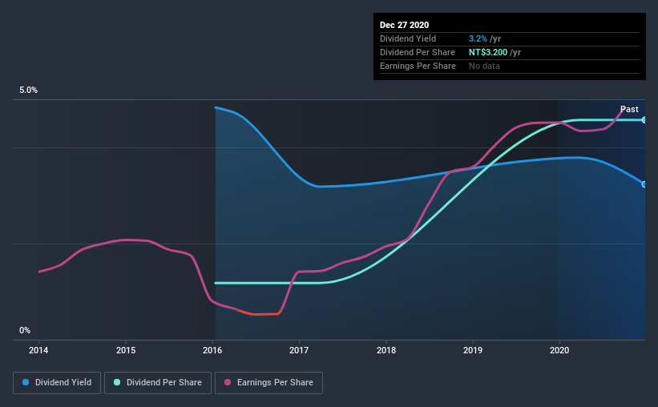
Task: Click the 2017 x-axis label
Action: (x=299, y=350)
